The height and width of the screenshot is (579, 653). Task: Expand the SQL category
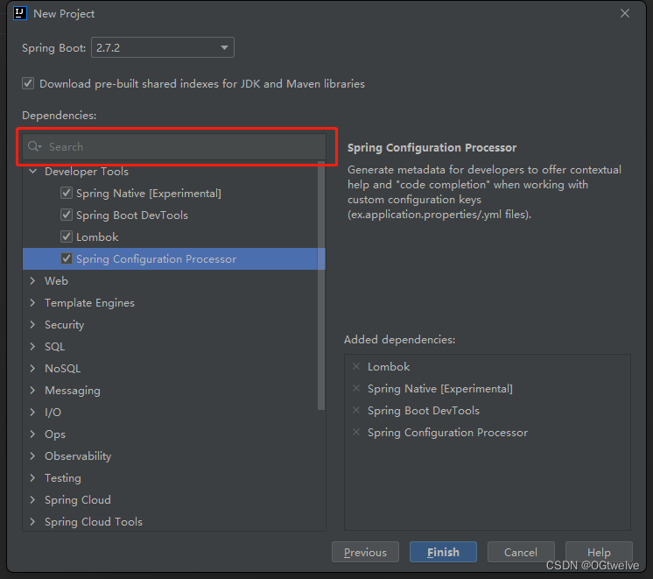point(33,346)
